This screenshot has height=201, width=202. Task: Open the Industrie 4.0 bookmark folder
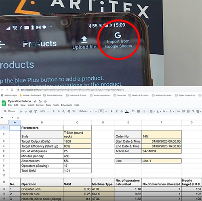tap(77, 95)
